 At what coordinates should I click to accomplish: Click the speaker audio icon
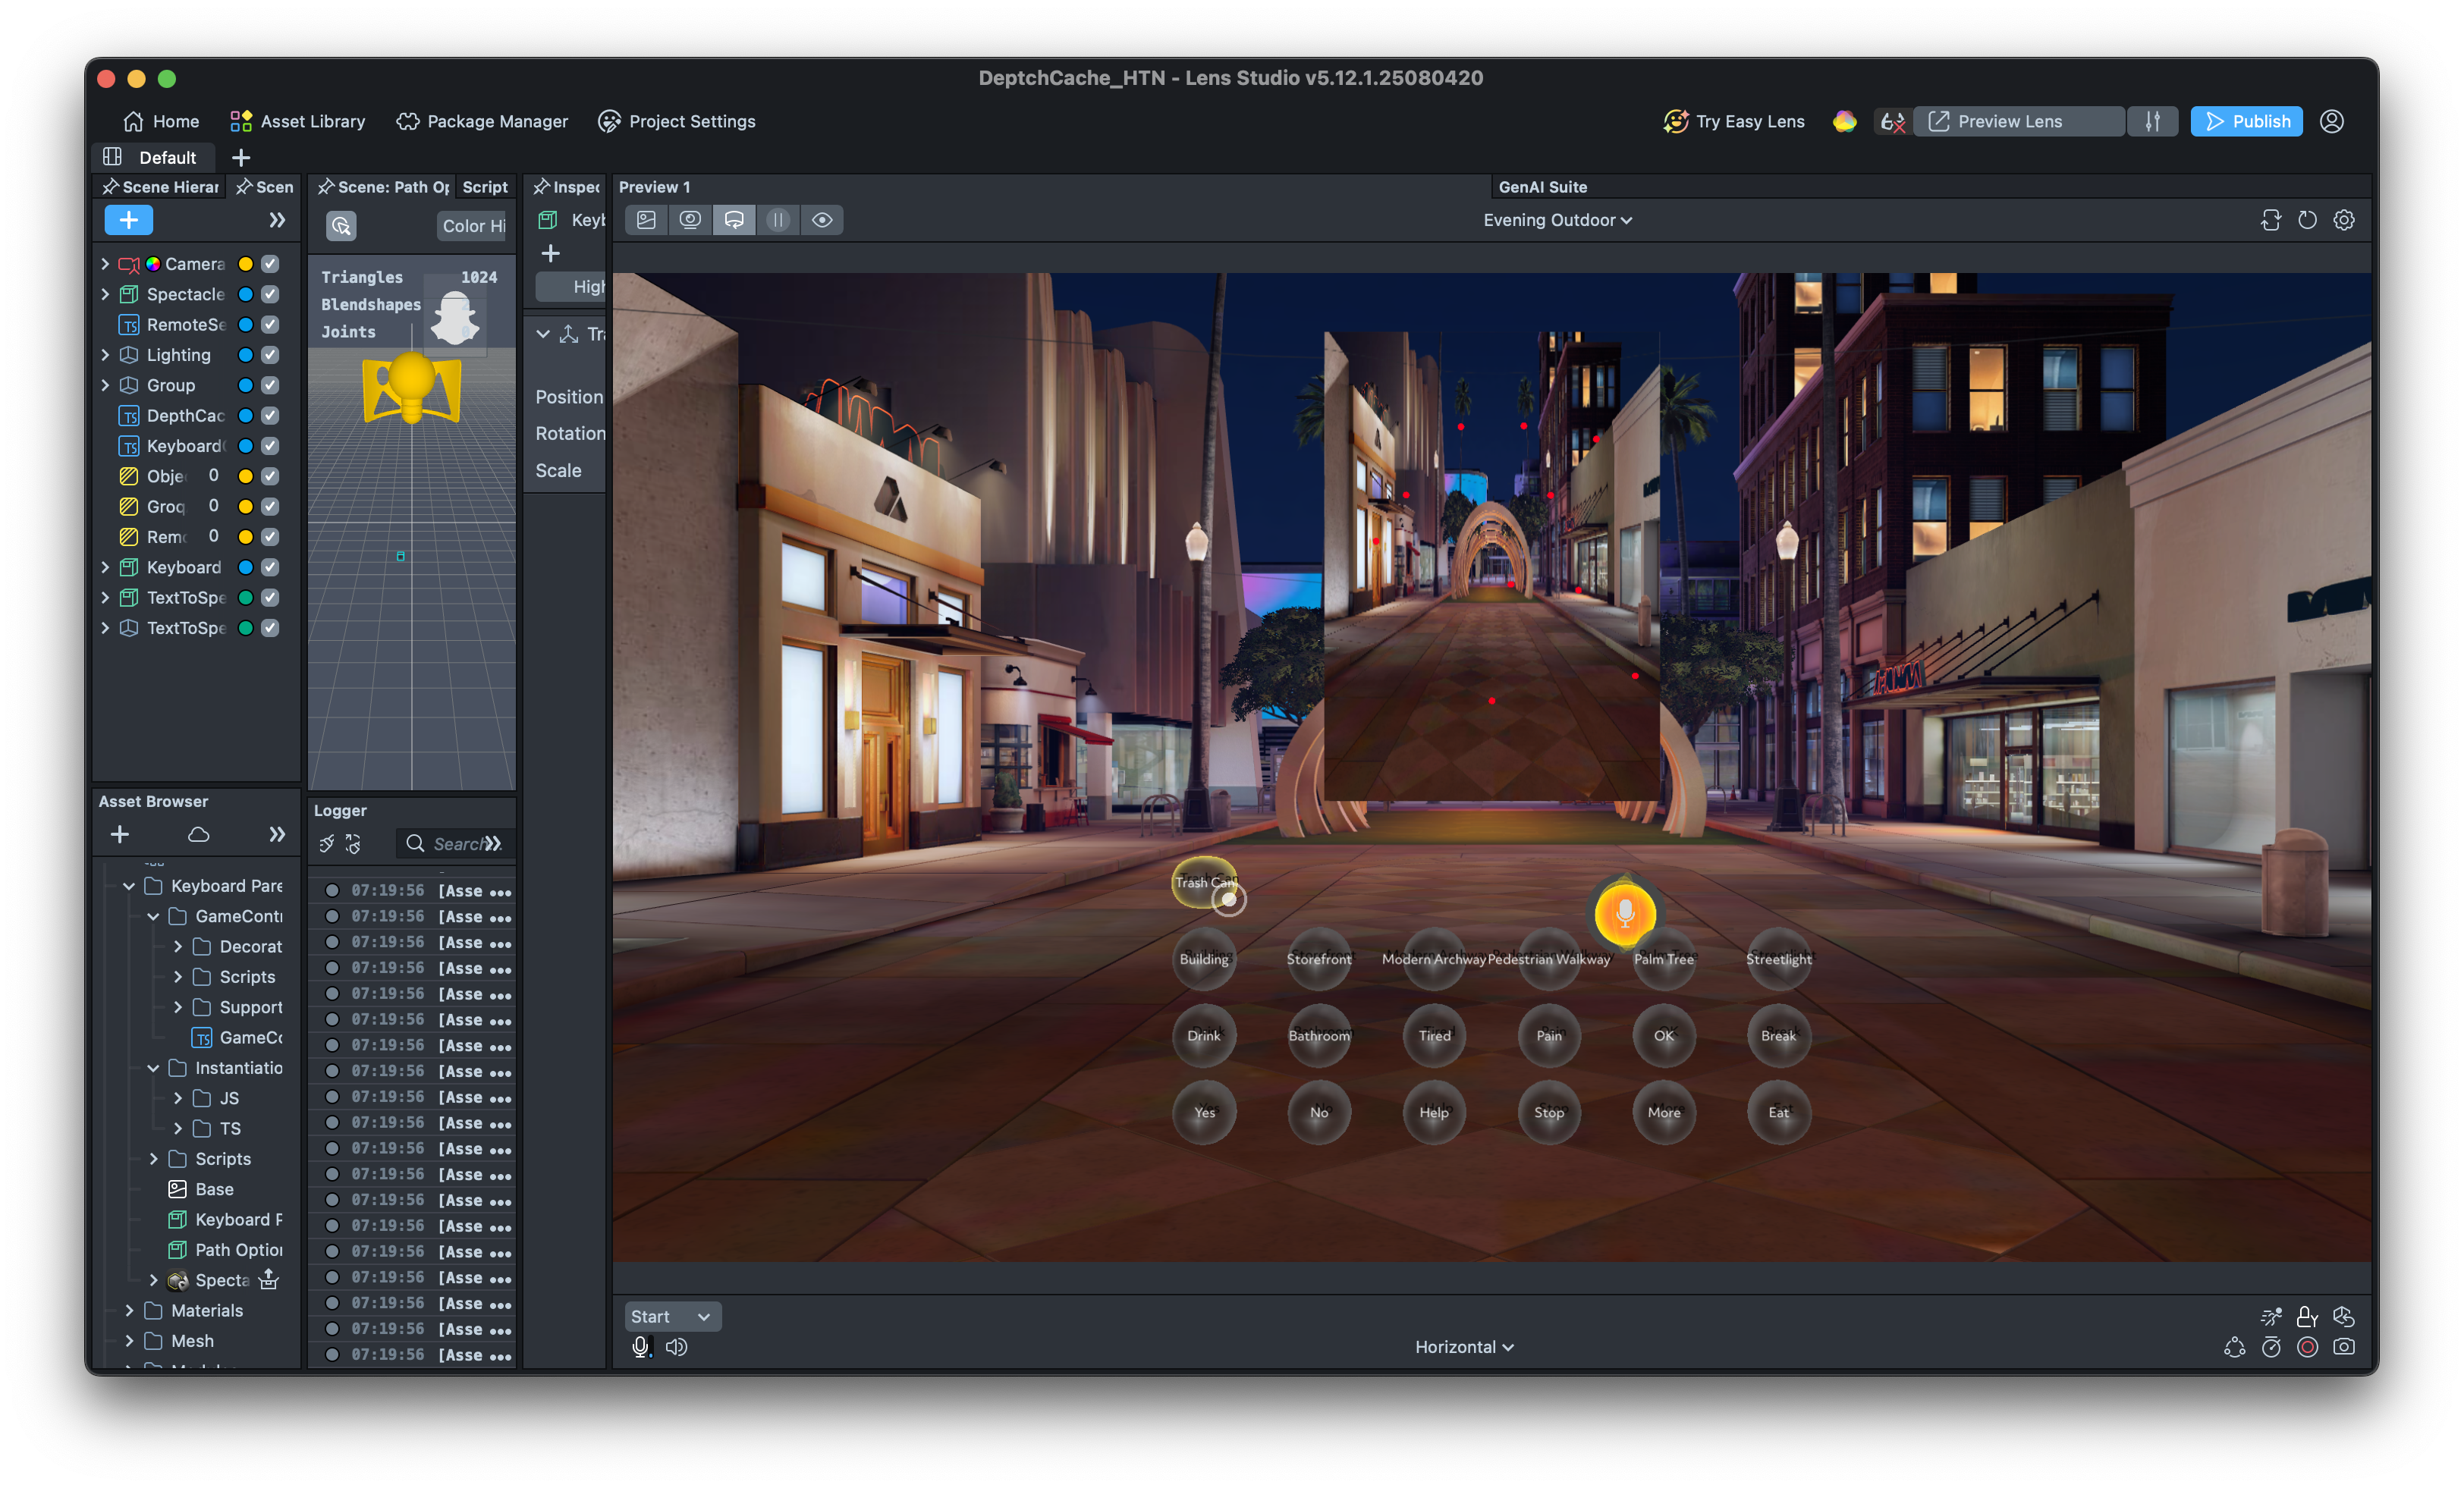pyautogui.click(x=677, y=1346)
